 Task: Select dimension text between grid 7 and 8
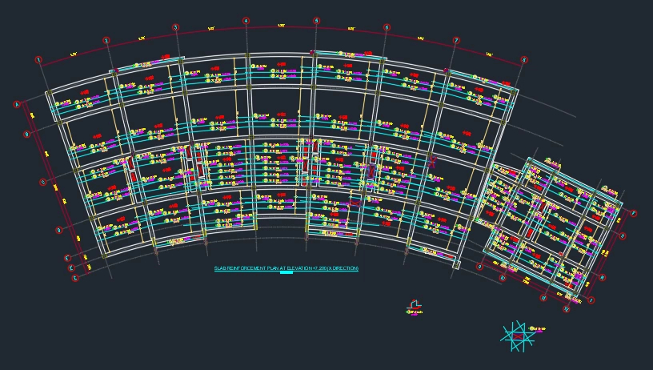tap(490, 54)
